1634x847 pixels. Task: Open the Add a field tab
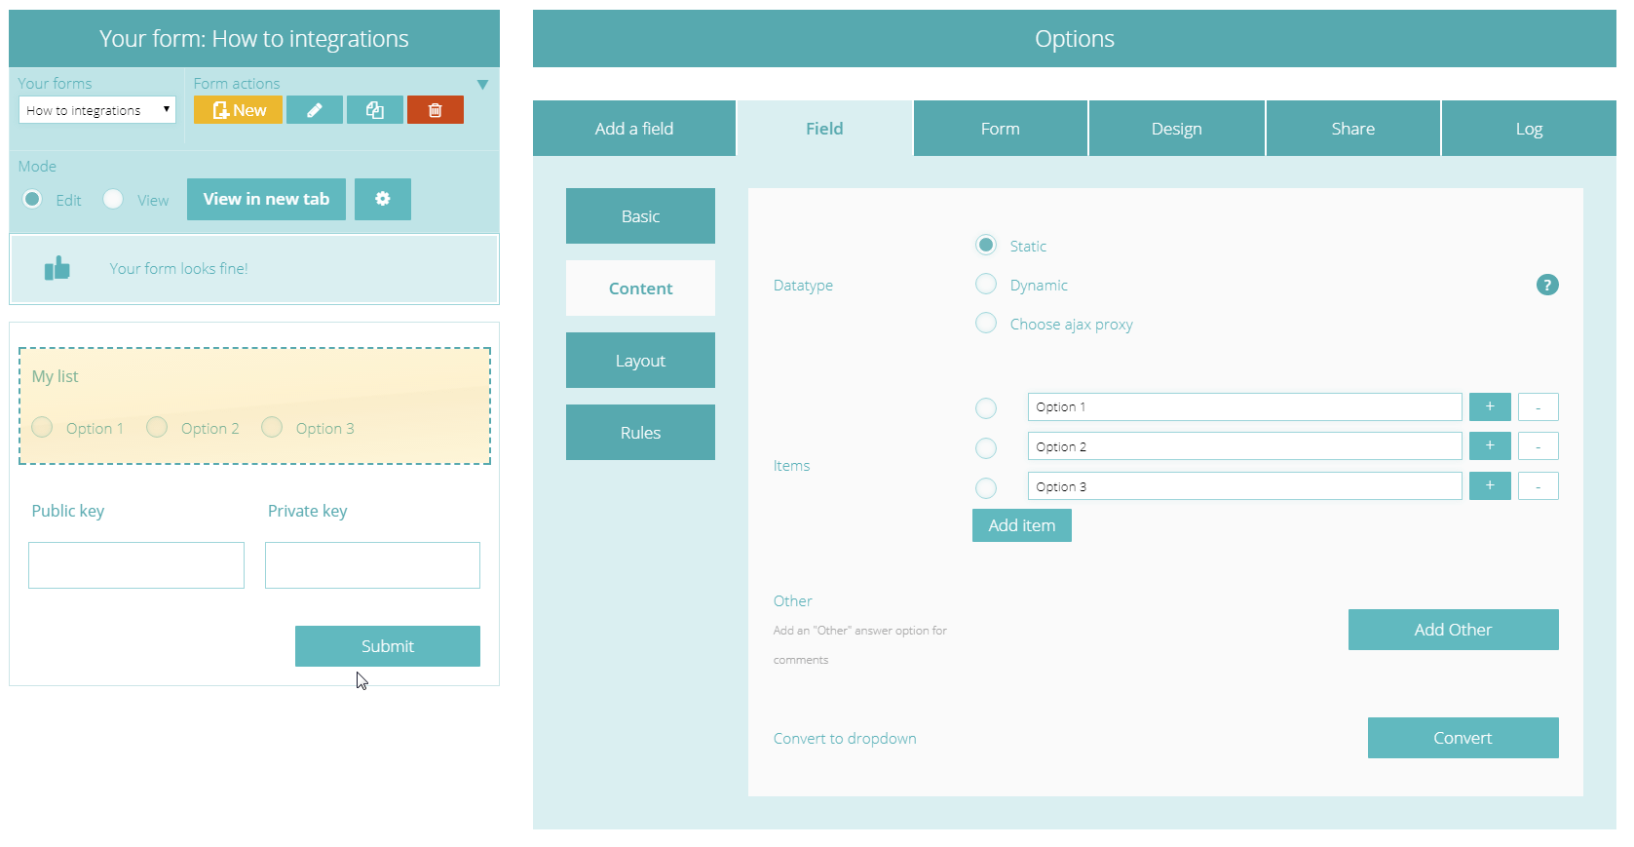634,129
